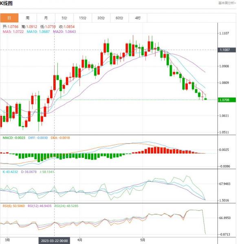Switch to the 4时 timeframe tab

click(x=138, y=18)
